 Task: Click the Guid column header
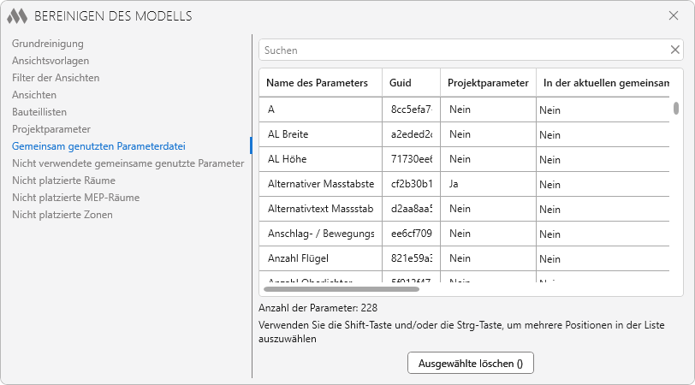point(401,83)
